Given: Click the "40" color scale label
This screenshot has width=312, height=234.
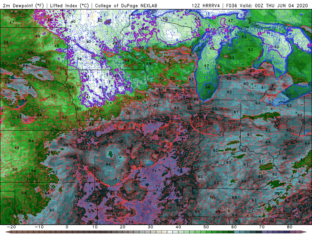Looking at the screenshot, I should (x=178, y=227).
